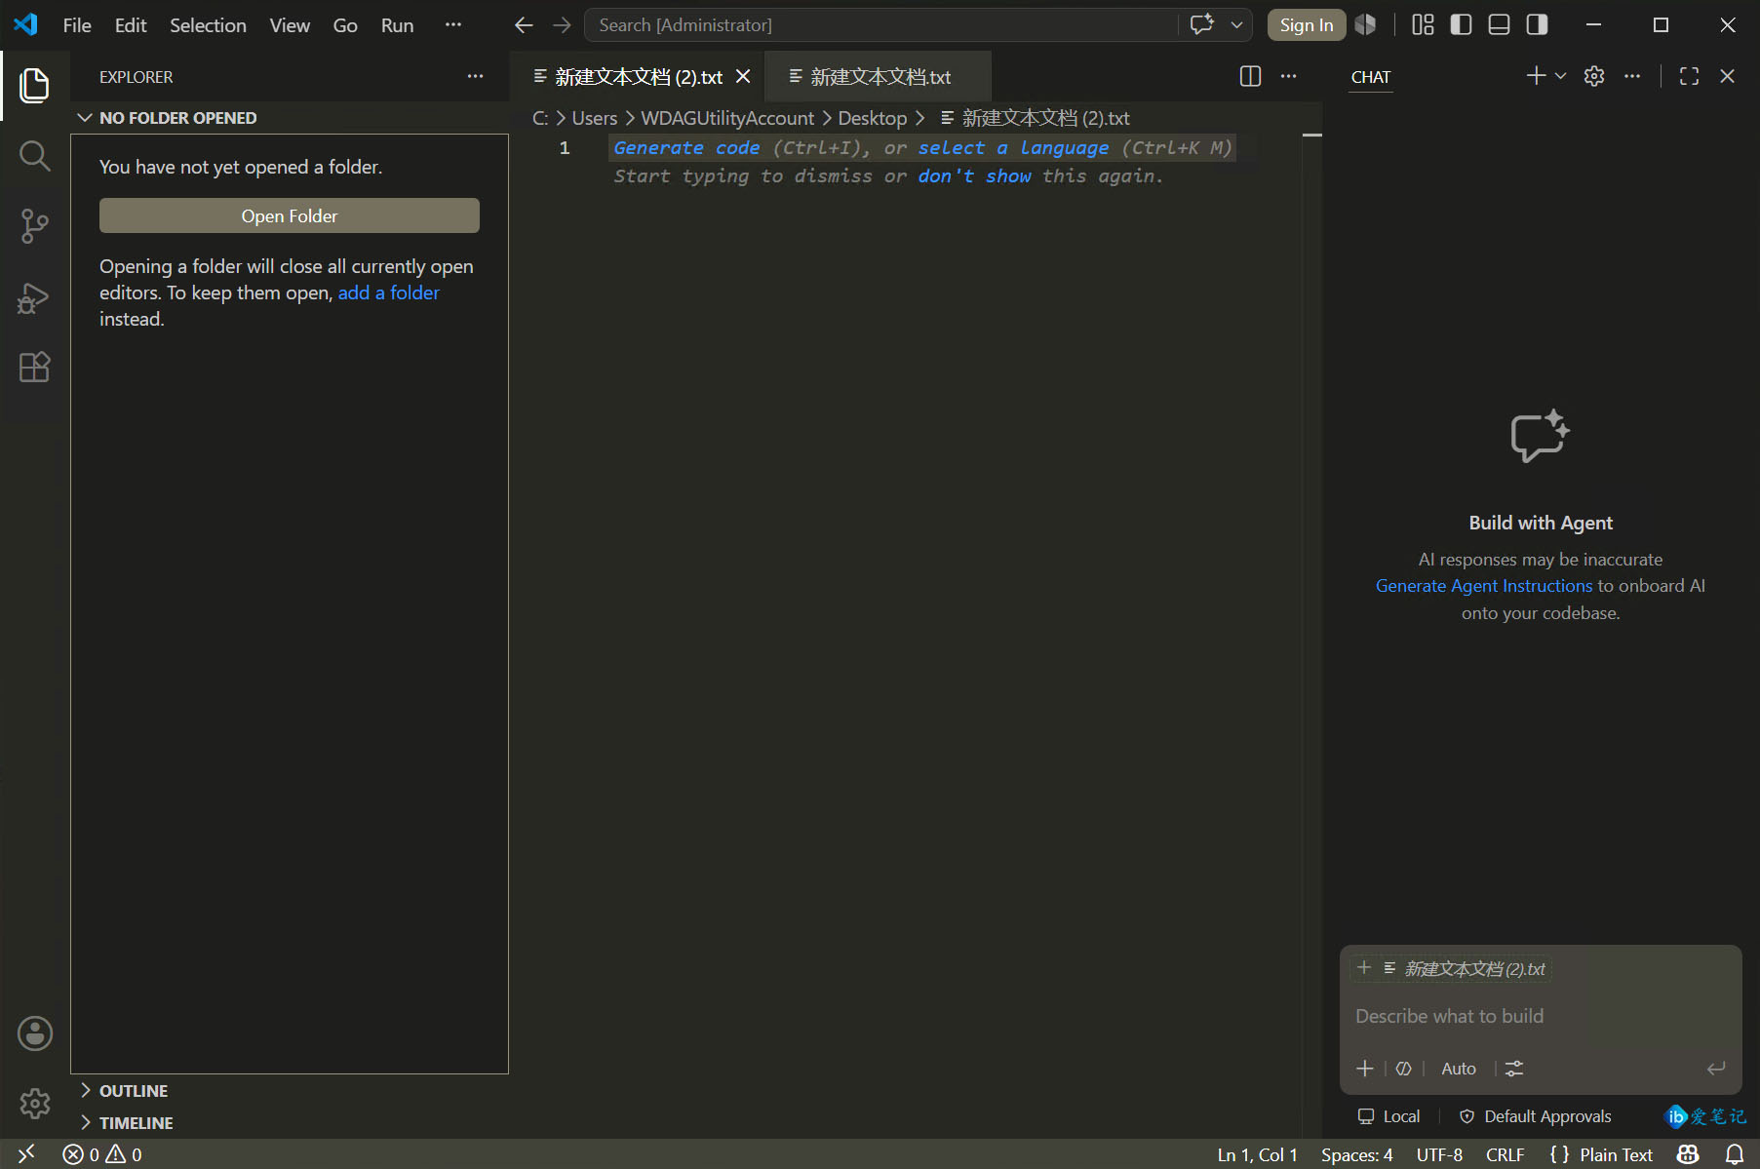The width and height of the screenshot is (1760, 1169).
Task: Start a new chat with plus icon
Action: [1536, 76]
